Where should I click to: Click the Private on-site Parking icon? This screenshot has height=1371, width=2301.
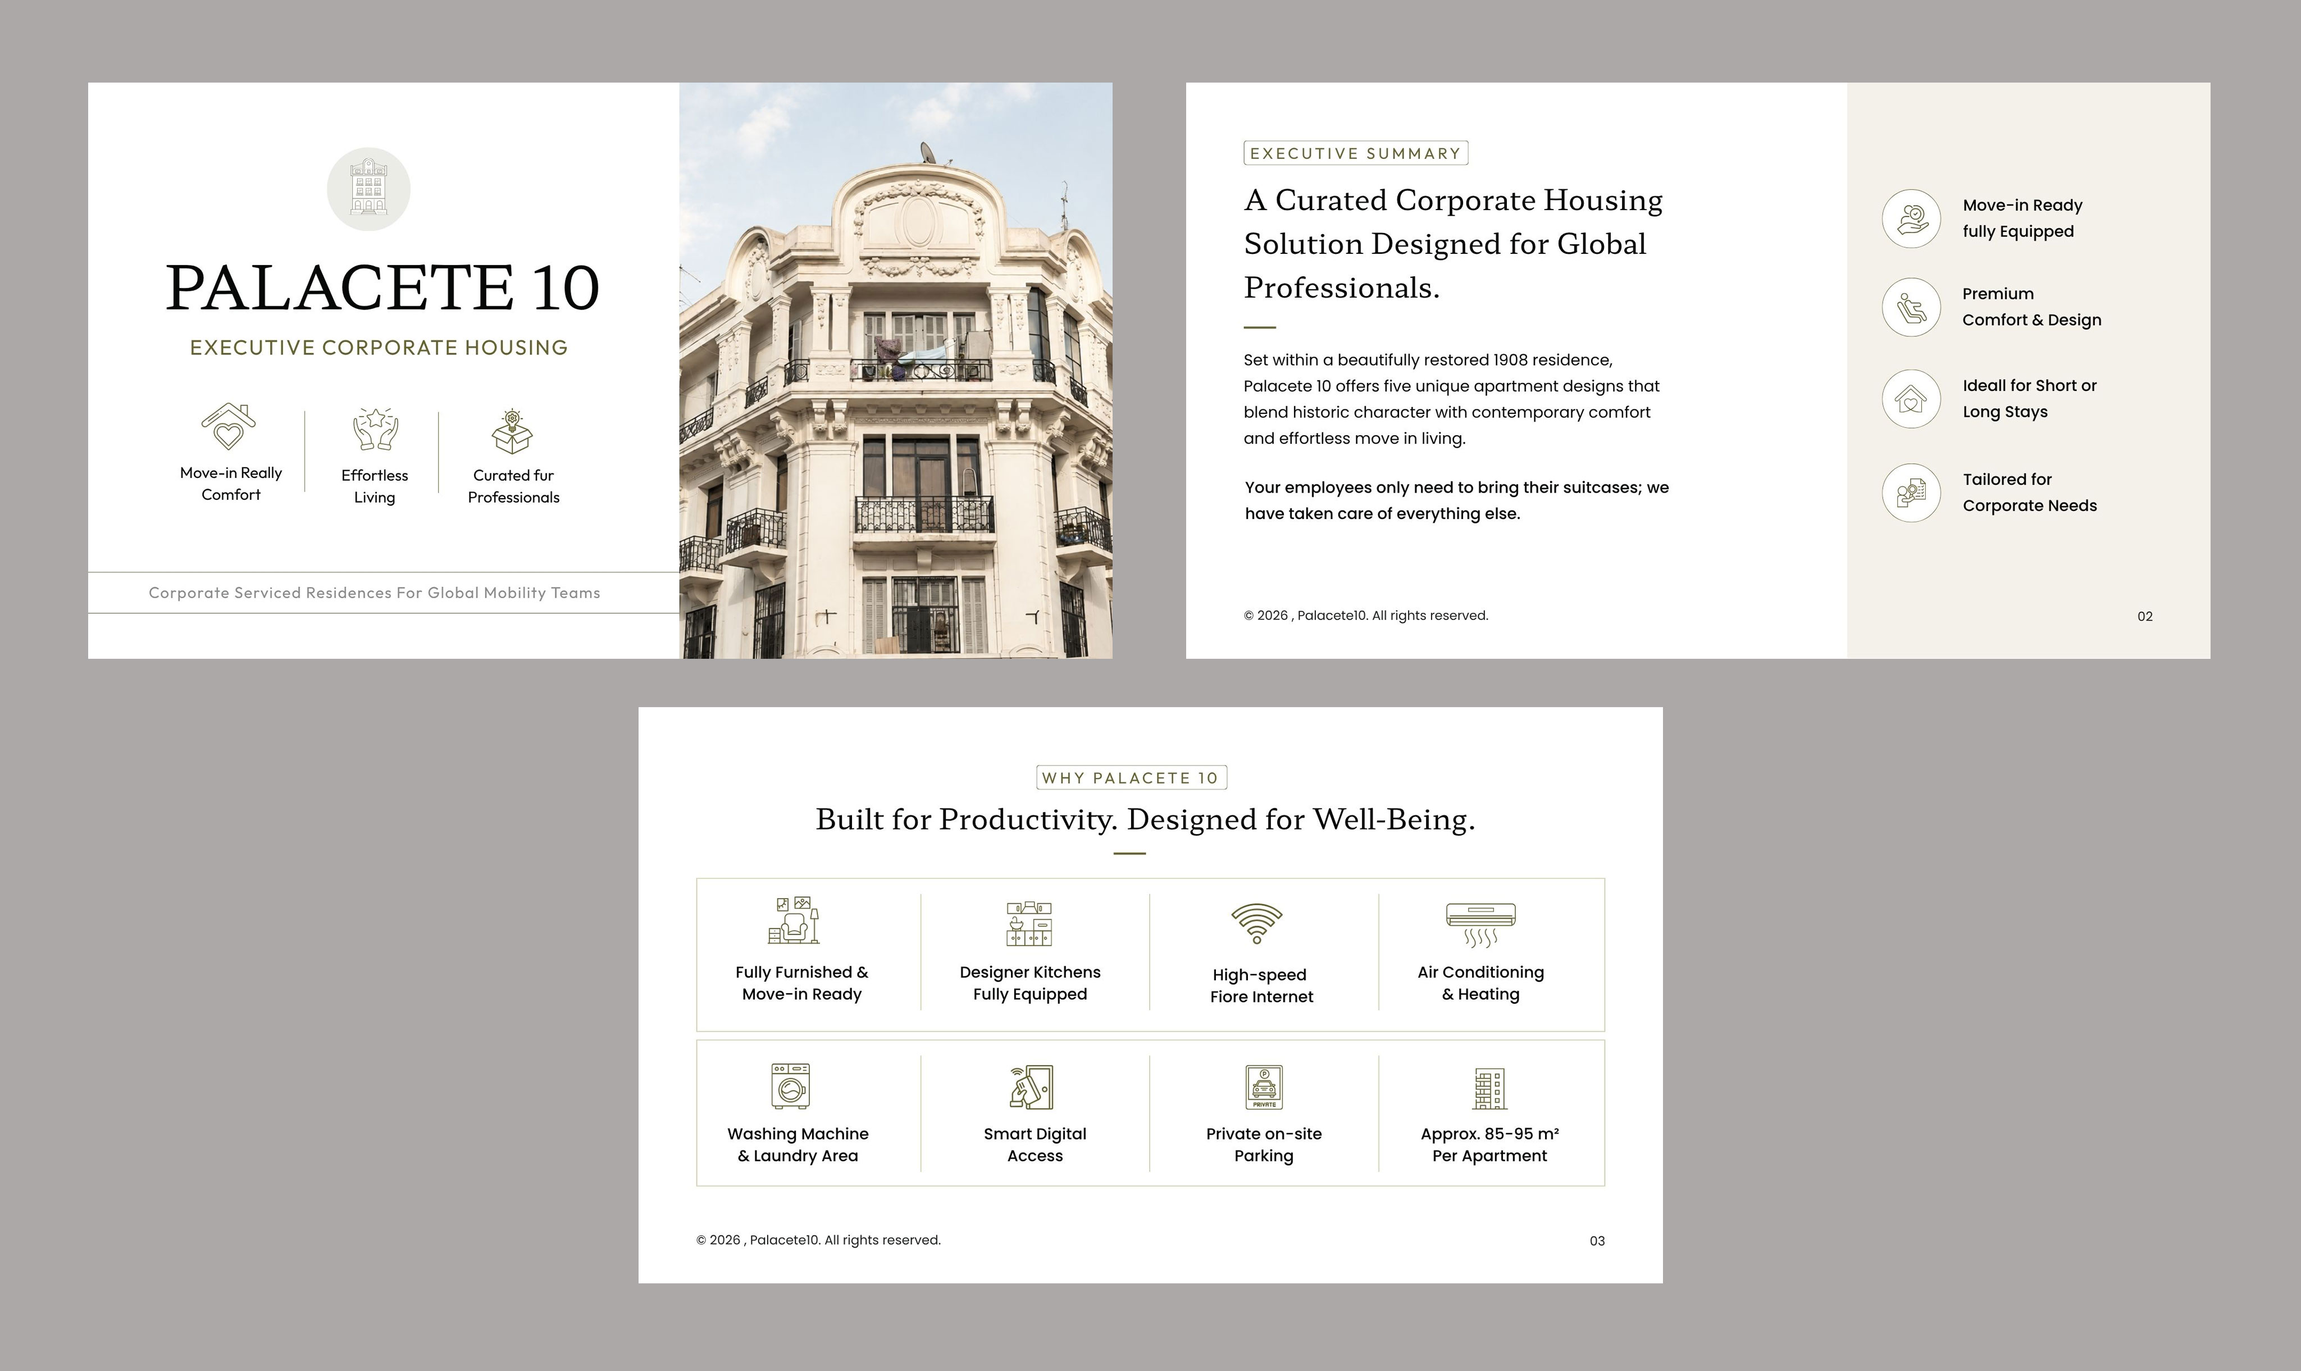tap(1264, 1087)
